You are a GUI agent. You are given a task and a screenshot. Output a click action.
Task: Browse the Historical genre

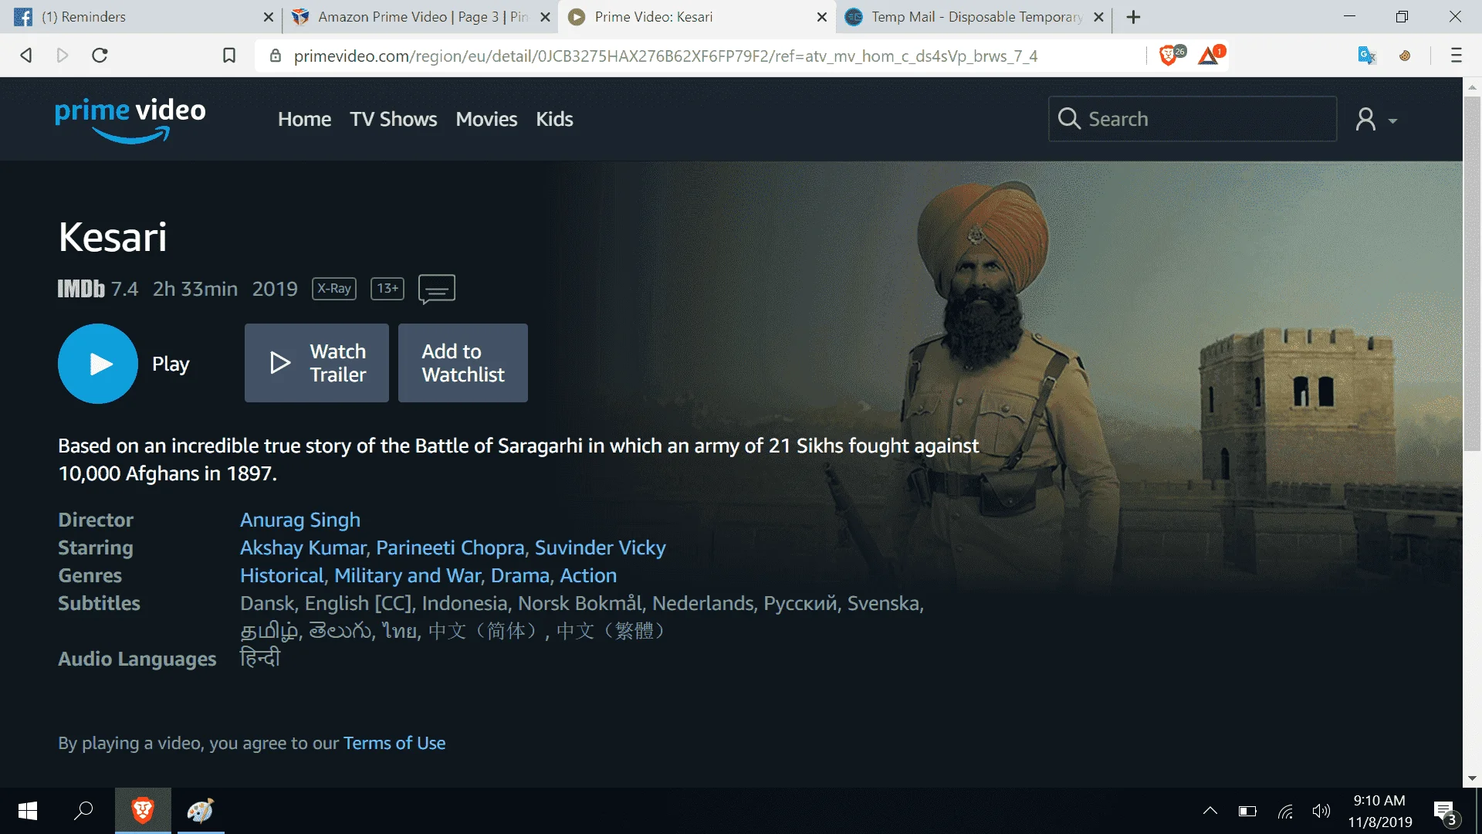click(x=283, y=575)
